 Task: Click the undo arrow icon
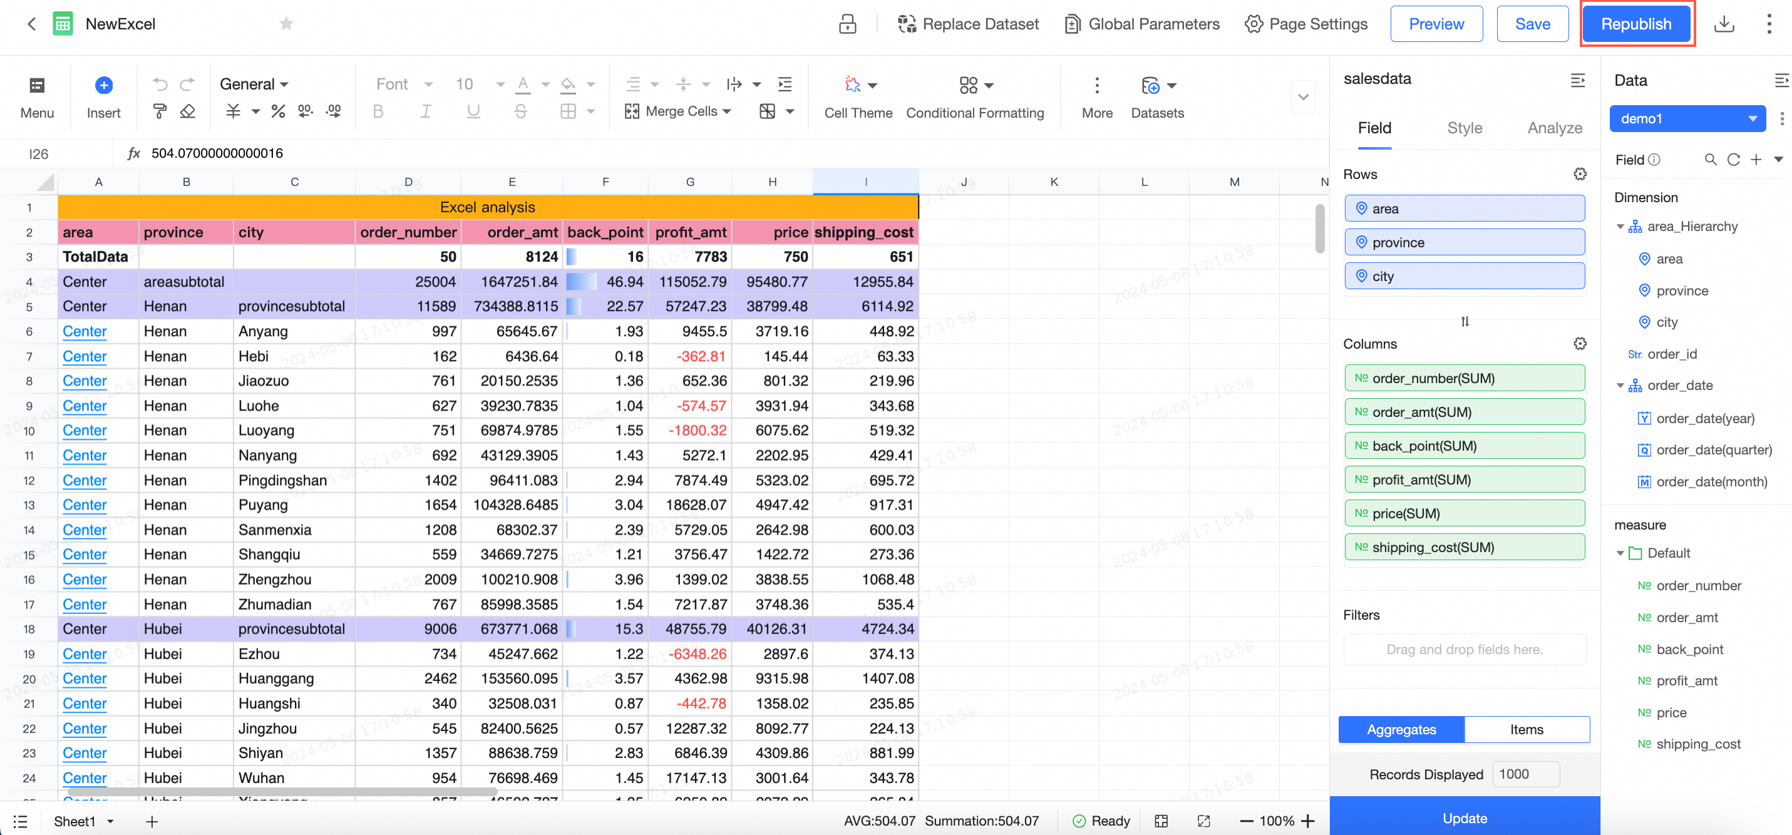(x=160, y=84)
